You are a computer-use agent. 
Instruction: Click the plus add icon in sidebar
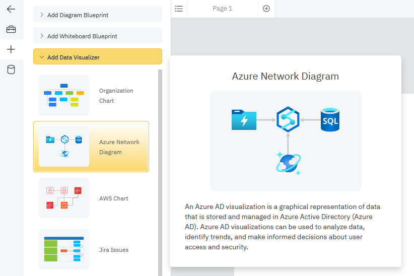pyautogui.click(x=11, y=49)
